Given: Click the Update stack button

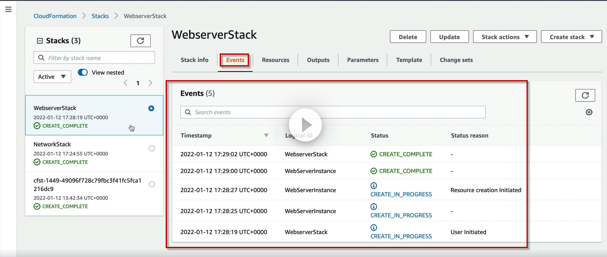Looking at the screenshot, I should 449,37.
